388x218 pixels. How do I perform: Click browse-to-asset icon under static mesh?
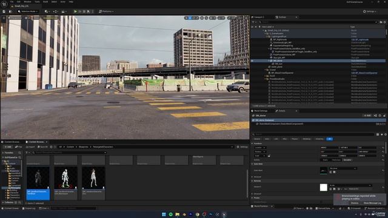click(x=335, y=172)
